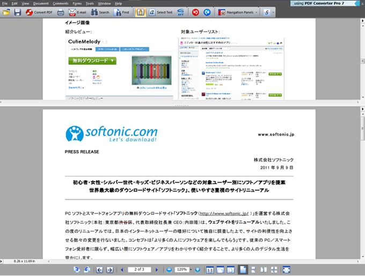Screen dimensions: 365x276
Task: Open the Tools menu
Action: coord(90,4)
